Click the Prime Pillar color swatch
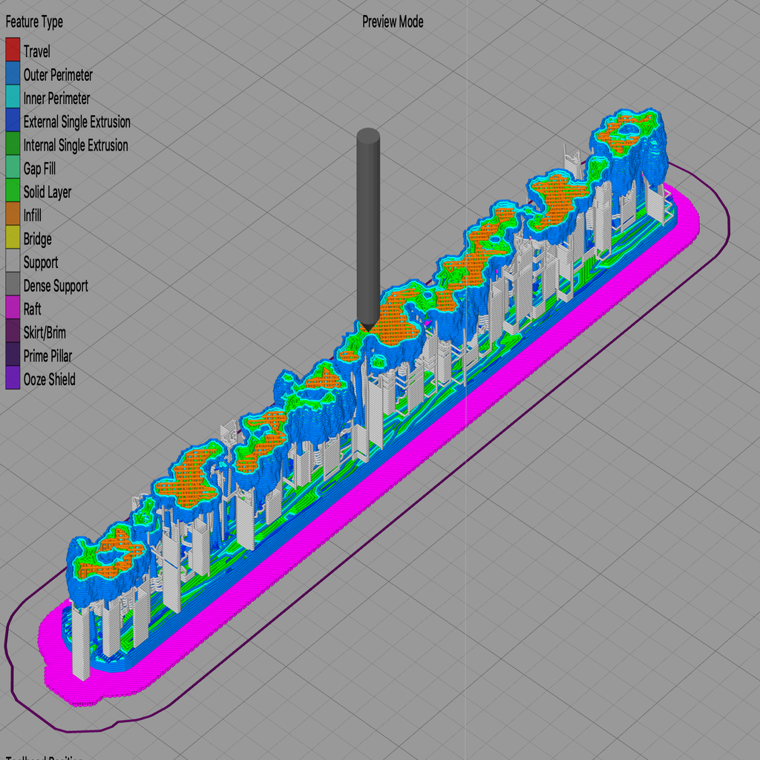Screen dimensions: 760x760 tap(13, 354)
